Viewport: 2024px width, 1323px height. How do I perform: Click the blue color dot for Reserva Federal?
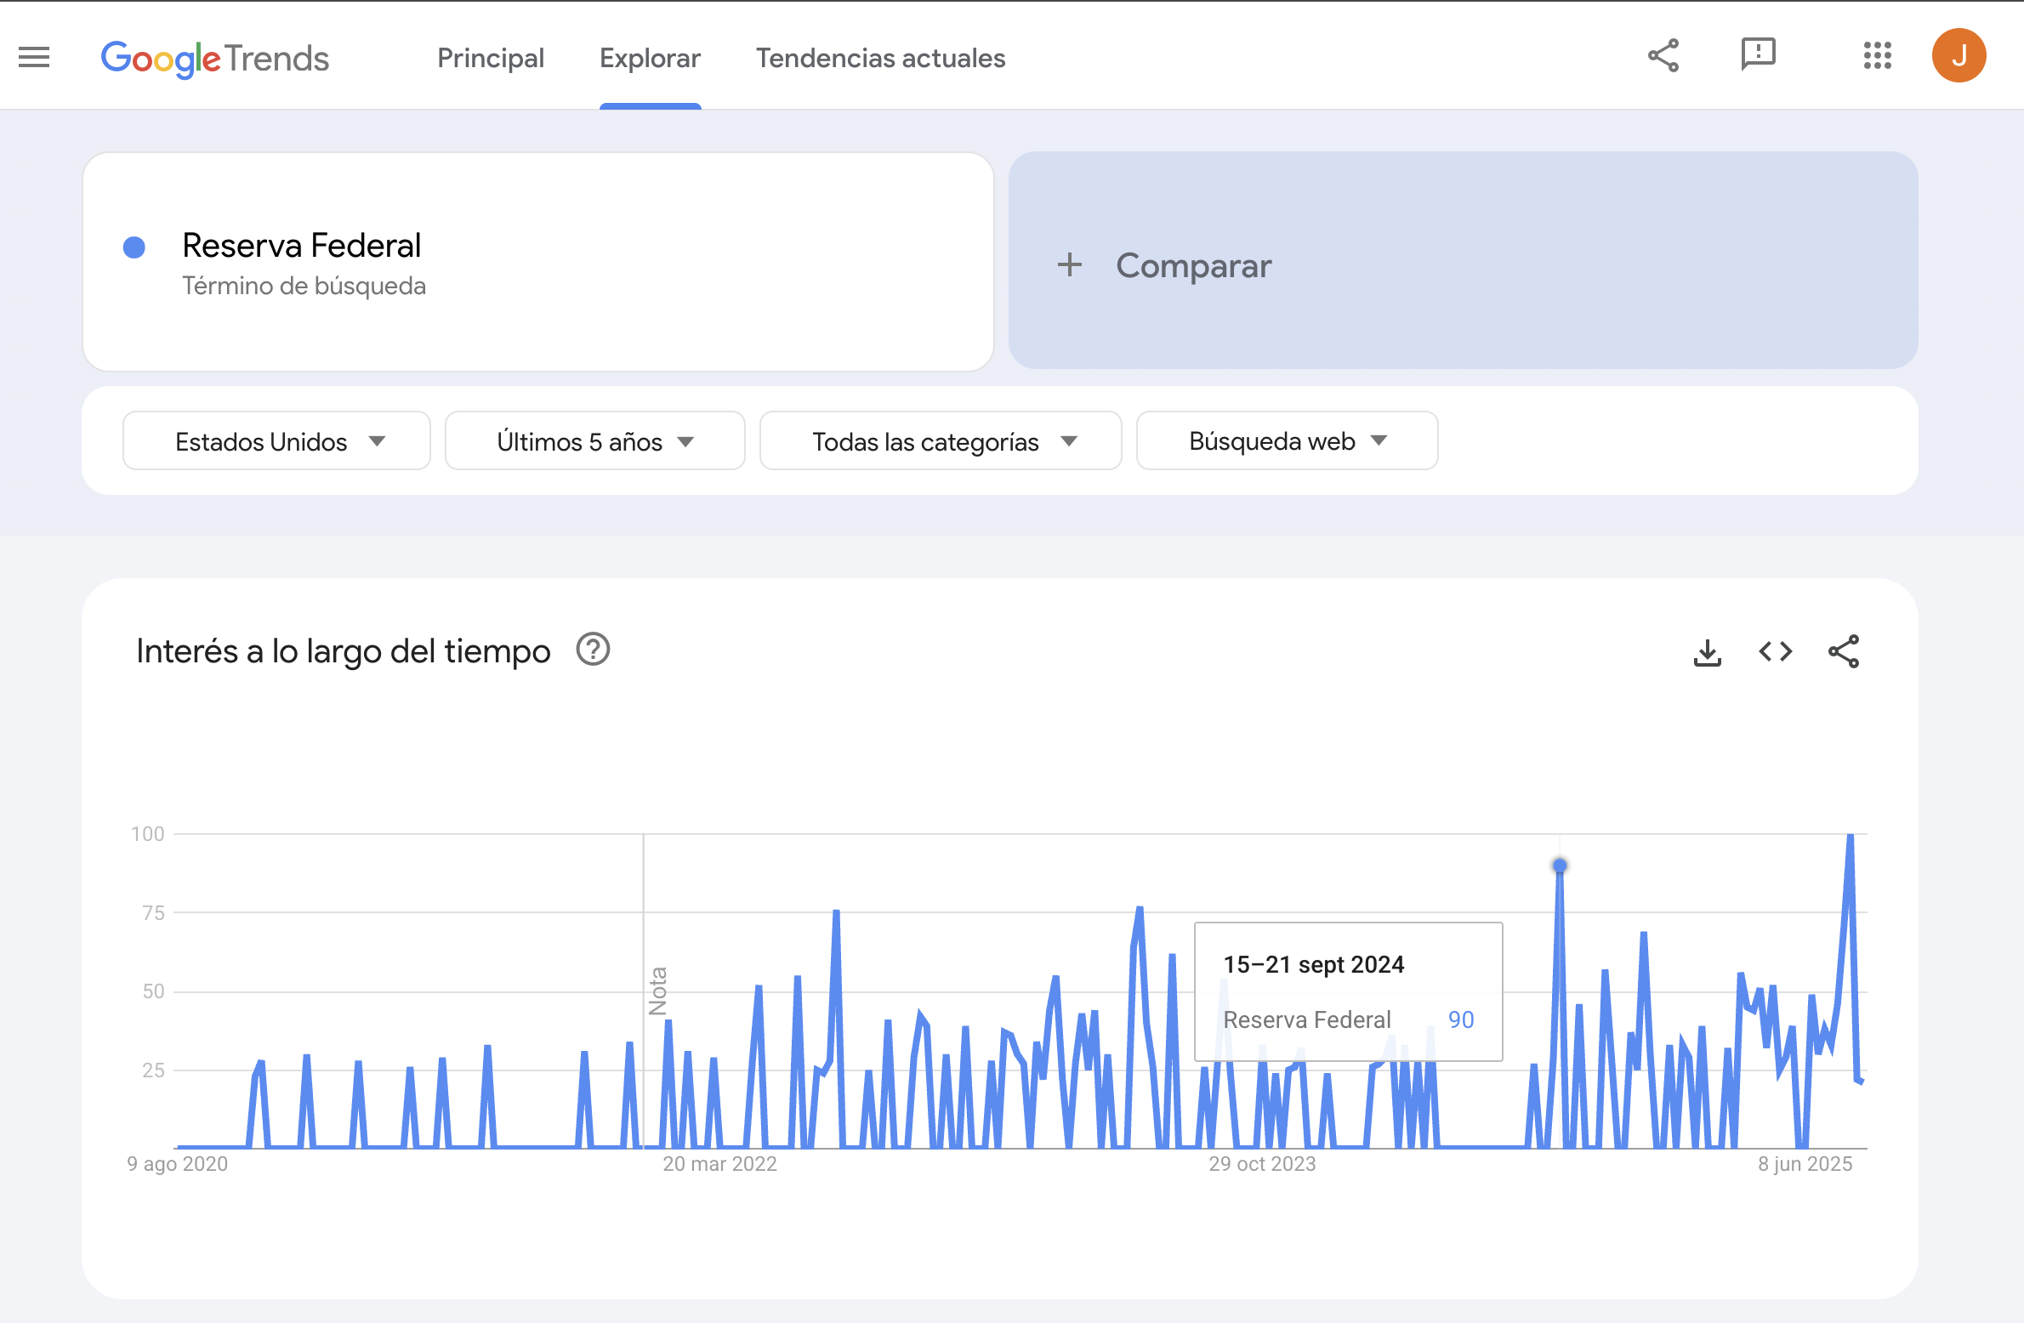click(134, 247)
